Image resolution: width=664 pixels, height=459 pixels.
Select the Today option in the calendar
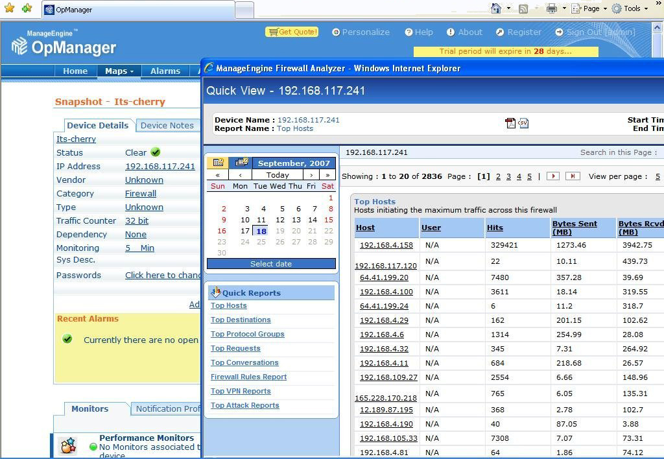tap(277, 174)
